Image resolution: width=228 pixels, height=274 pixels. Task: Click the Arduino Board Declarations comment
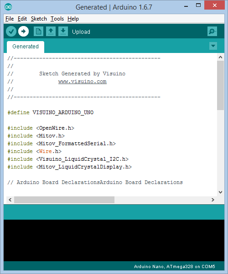coord(95,182)
